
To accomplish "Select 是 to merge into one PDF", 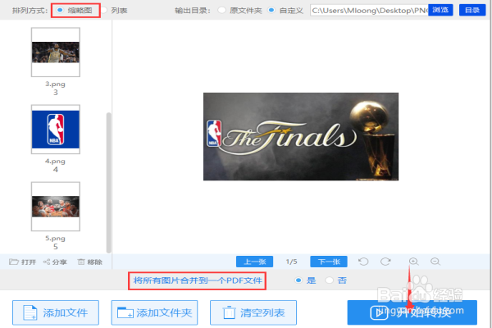I will click(x=298, y=280).
